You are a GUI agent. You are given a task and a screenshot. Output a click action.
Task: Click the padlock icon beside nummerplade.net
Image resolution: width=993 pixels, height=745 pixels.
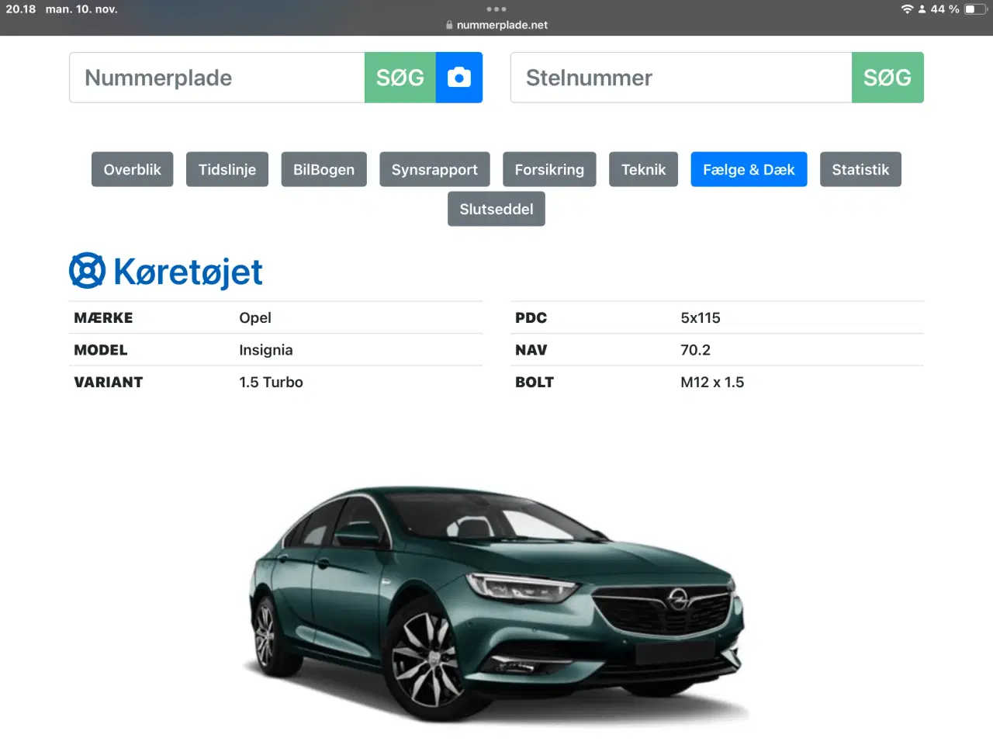448,24
